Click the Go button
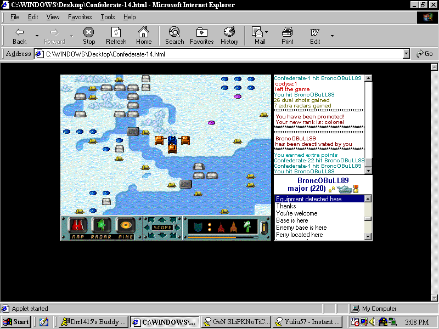 425,54
